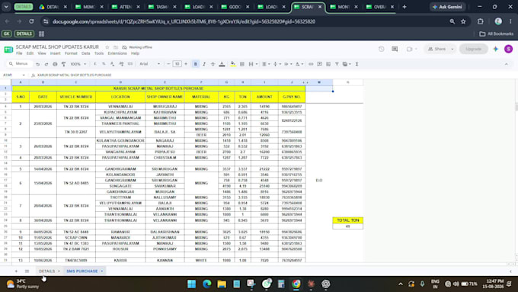Viewport: 518px width, 292px height.
Task: Click the redo icon in toolbar
Action: pyautogui.click(x=46, y=64)
